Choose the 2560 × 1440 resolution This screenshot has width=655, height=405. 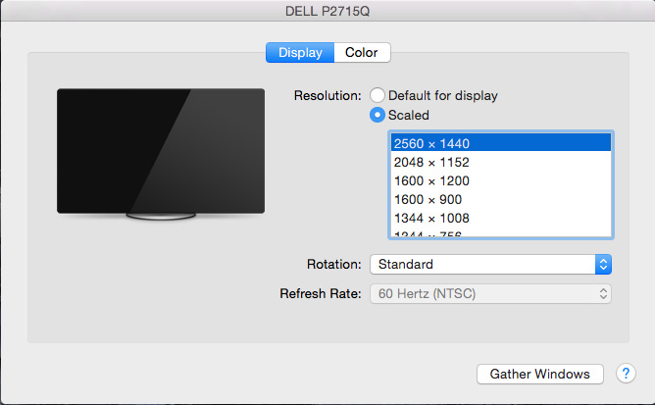click(x=501, y=143)
